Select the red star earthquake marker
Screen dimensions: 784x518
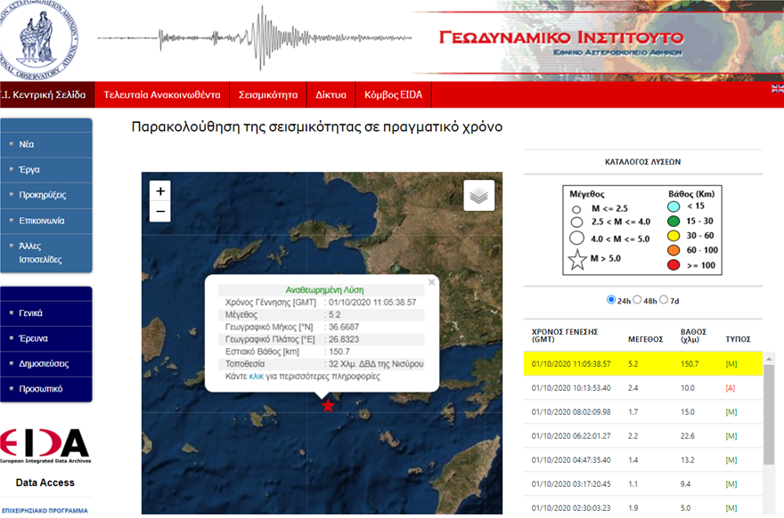[329, 405]
